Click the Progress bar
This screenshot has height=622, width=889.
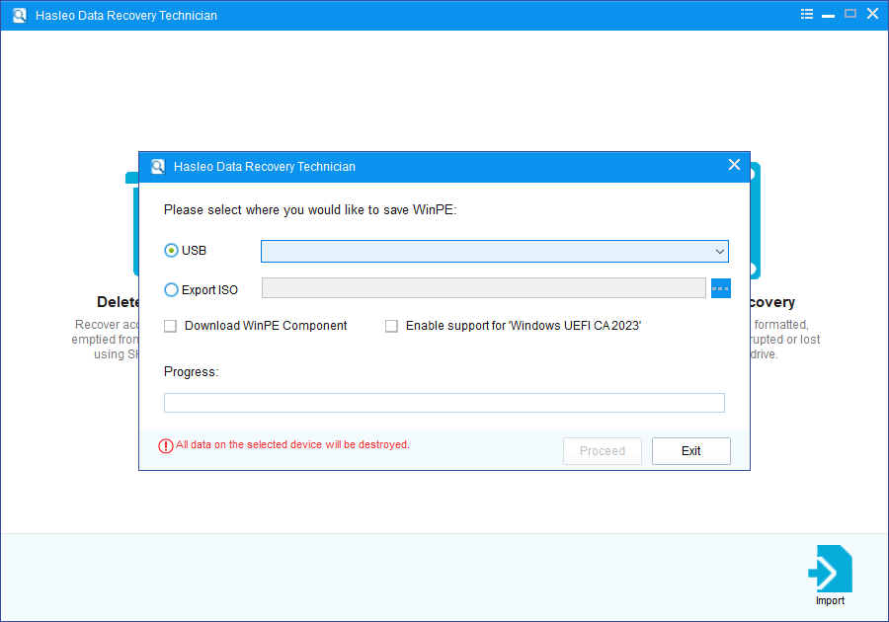(444, 403)
